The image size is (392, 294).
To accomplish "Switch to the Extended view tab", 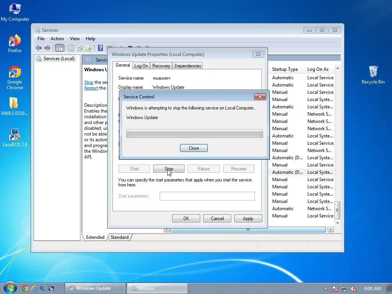I will coord(95,237).
